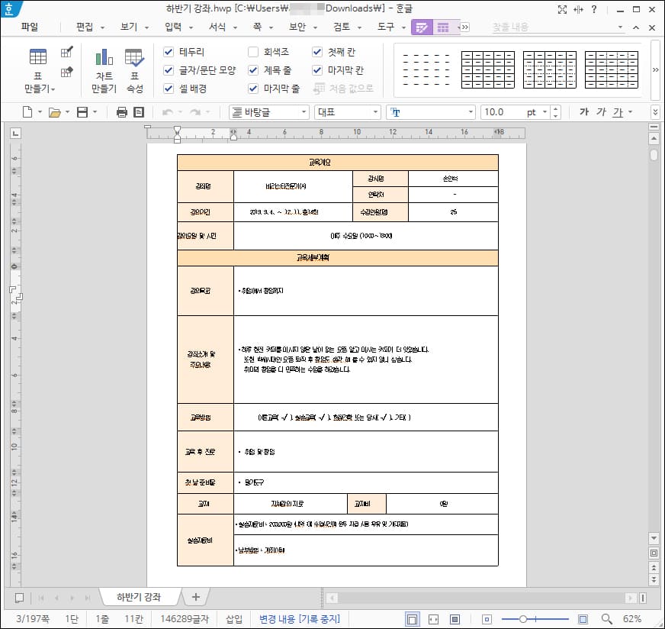Viewport: 665px width, 629px height.
Task: Adjust the zoom slider handle
Action: 523,619
